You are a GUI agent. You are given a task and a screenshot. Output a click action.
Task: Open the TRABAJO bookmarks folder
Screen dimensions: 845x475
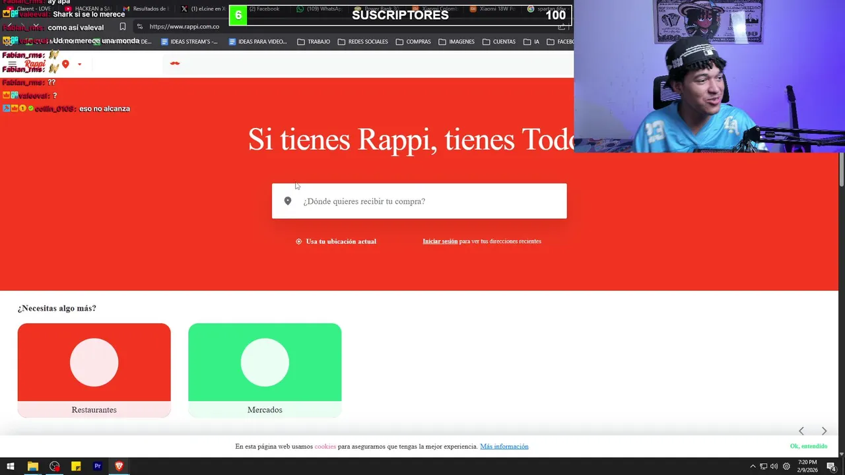314,42
